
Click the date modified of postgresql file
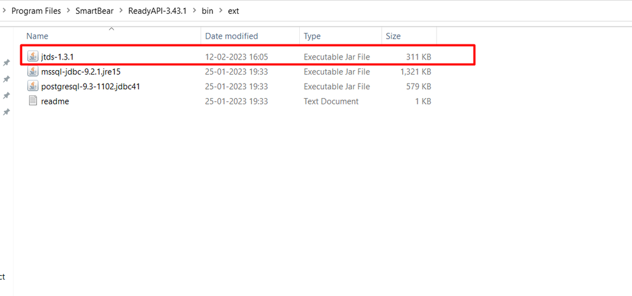pyautogui.click(x=237, y=87)
